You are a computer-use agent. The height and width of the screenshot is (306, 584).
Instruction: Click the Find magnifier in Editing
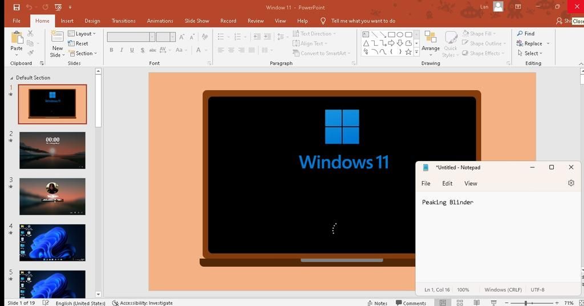point(525,34)
